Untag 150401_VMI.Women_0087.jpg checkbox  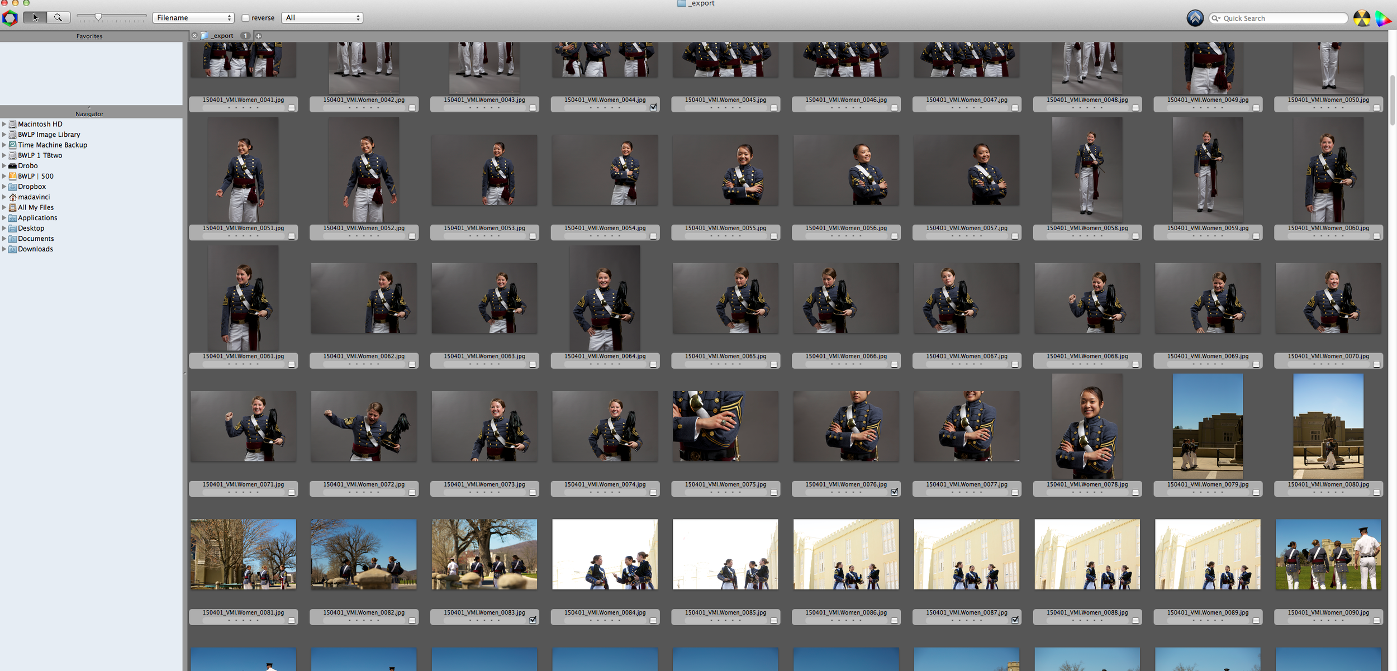coord(1015,620)
